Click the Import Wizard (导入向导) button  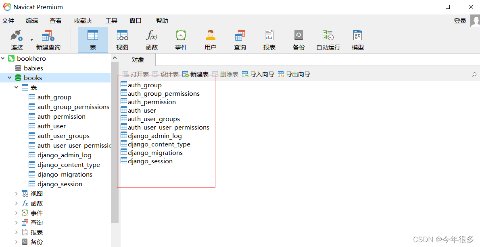(258, 74)
